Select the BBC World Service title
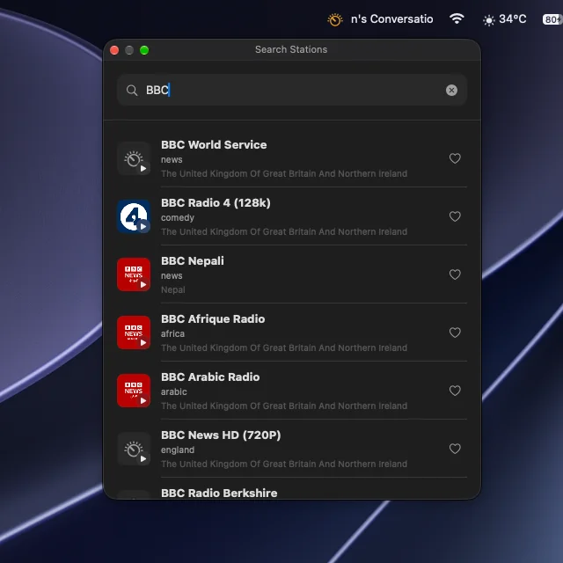The height and width of the screenshot is (563, 563). coord(214,144)
